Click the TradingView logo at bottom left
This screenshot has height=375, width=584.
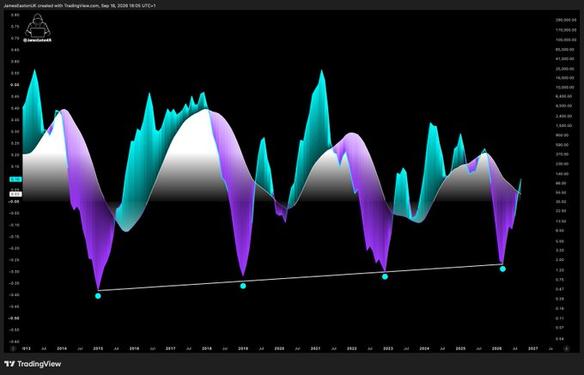(33, 364)
